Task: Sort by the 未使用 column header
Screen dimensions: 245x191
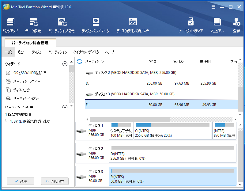Action: pyautogui.click(x=203, y=62)
